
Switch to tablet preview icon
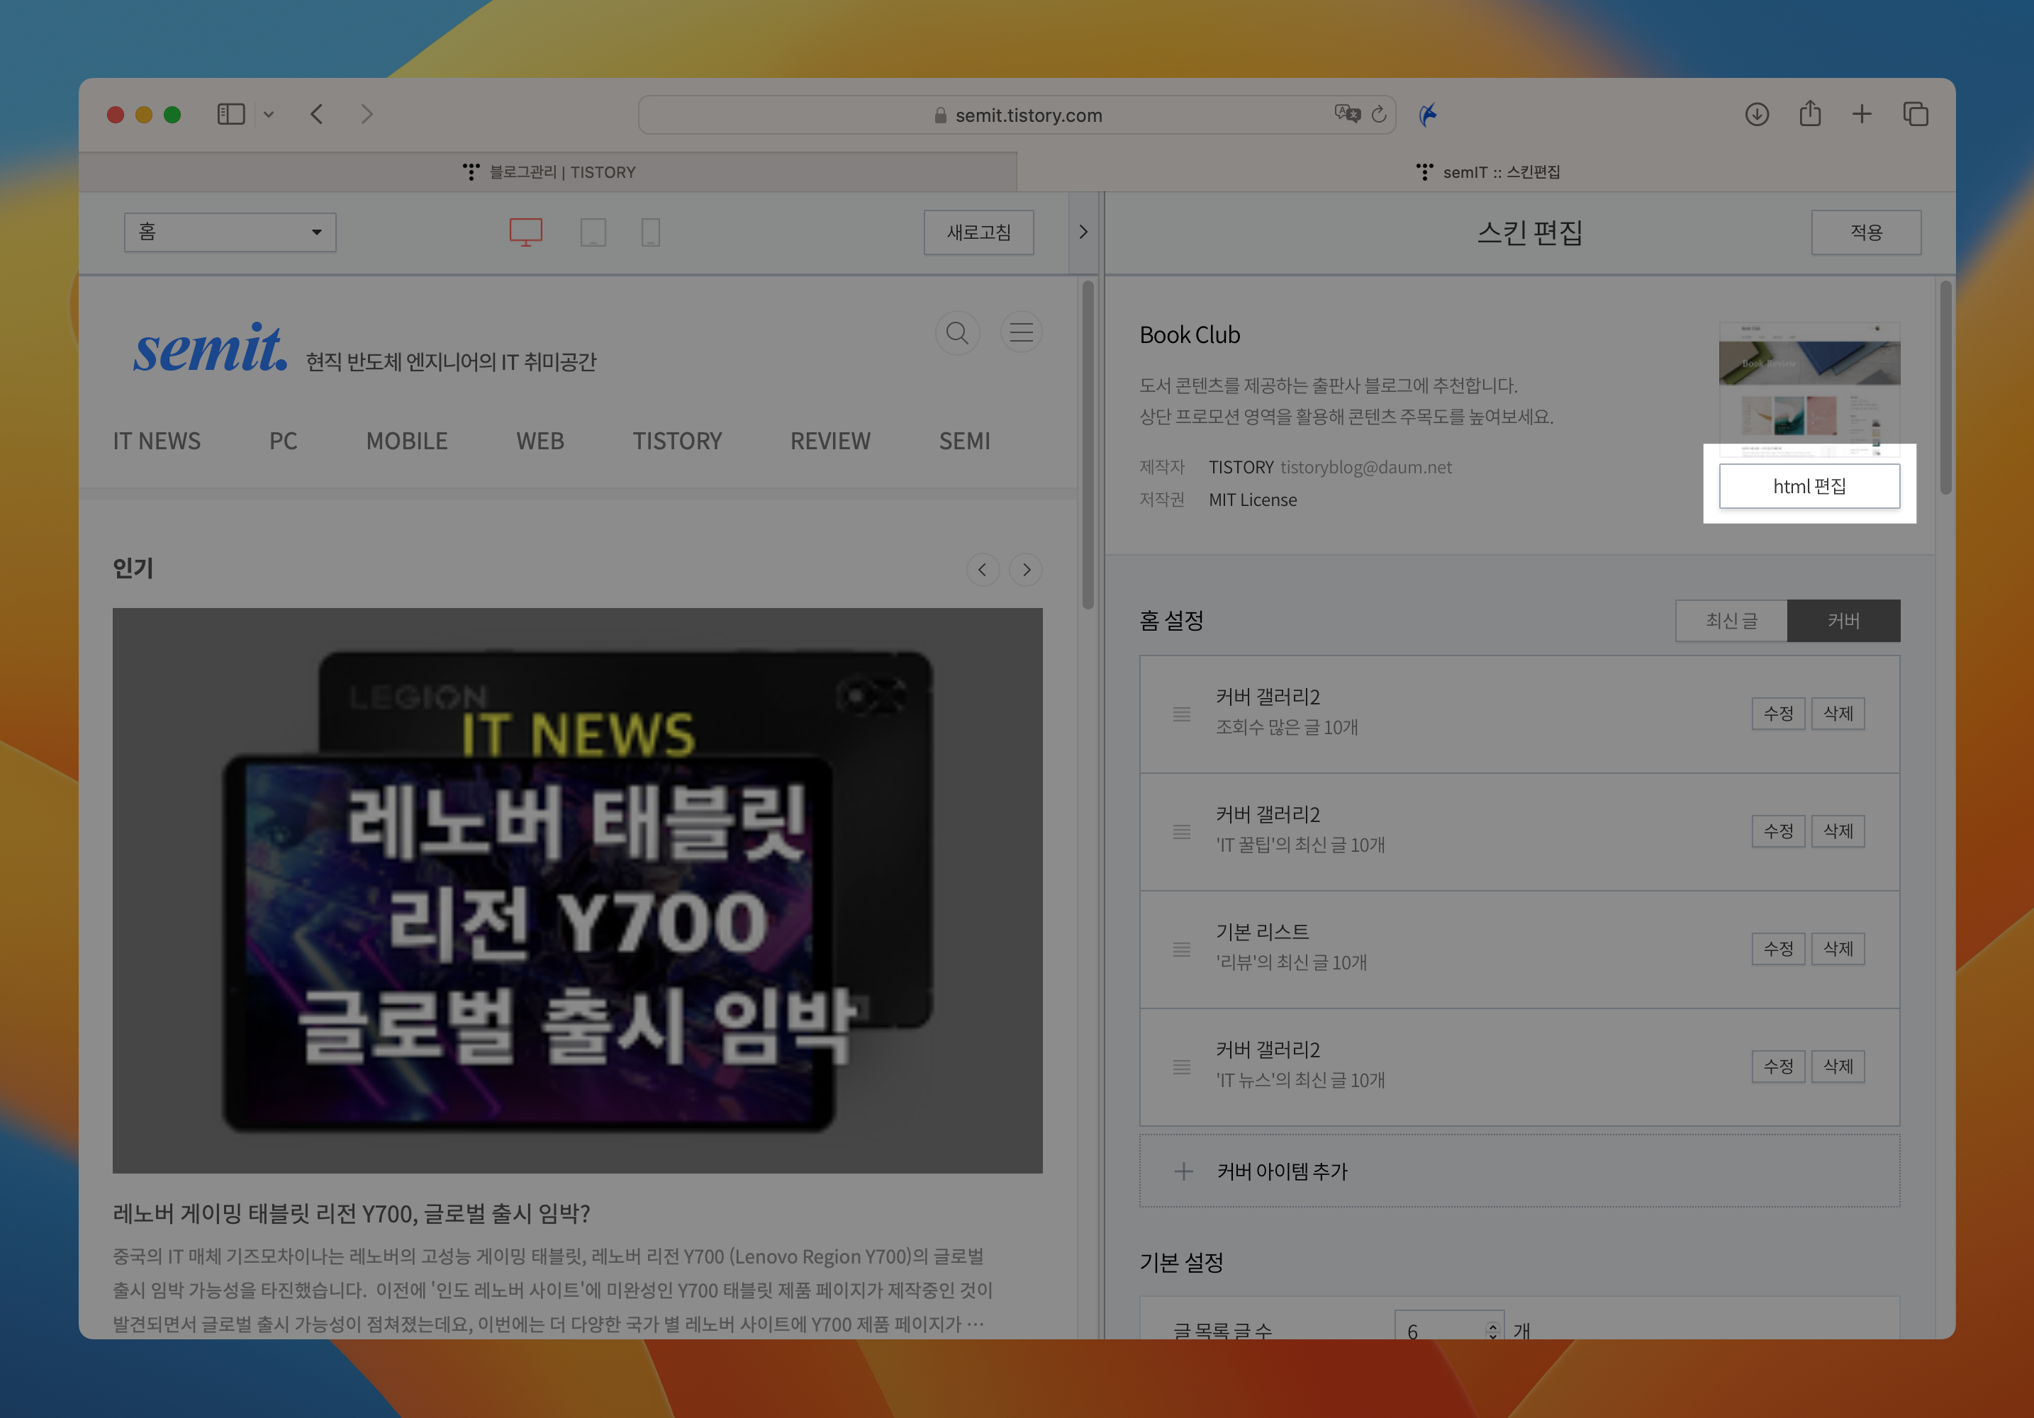pyautogui.click(x=593, y=232)
